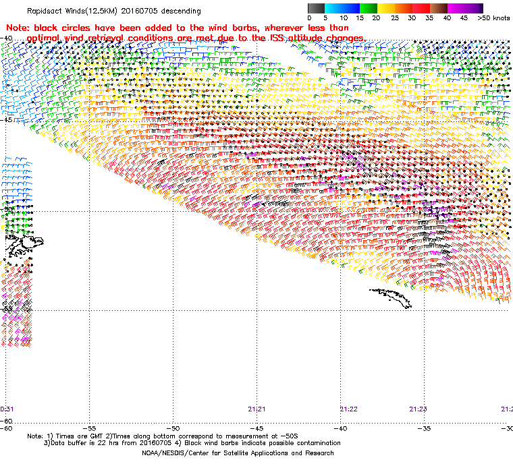
Task: Click the -60 longitude label at bottom left
Action: click(x=6, y=428)
